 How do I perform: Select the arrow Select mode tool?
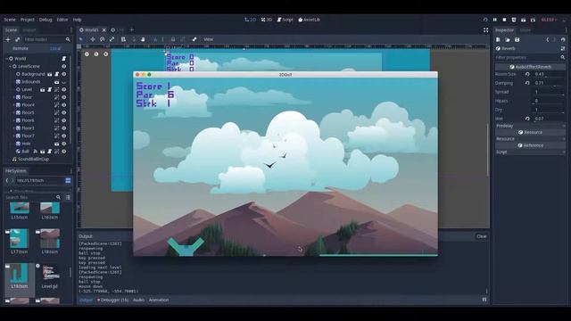(81, 39)
